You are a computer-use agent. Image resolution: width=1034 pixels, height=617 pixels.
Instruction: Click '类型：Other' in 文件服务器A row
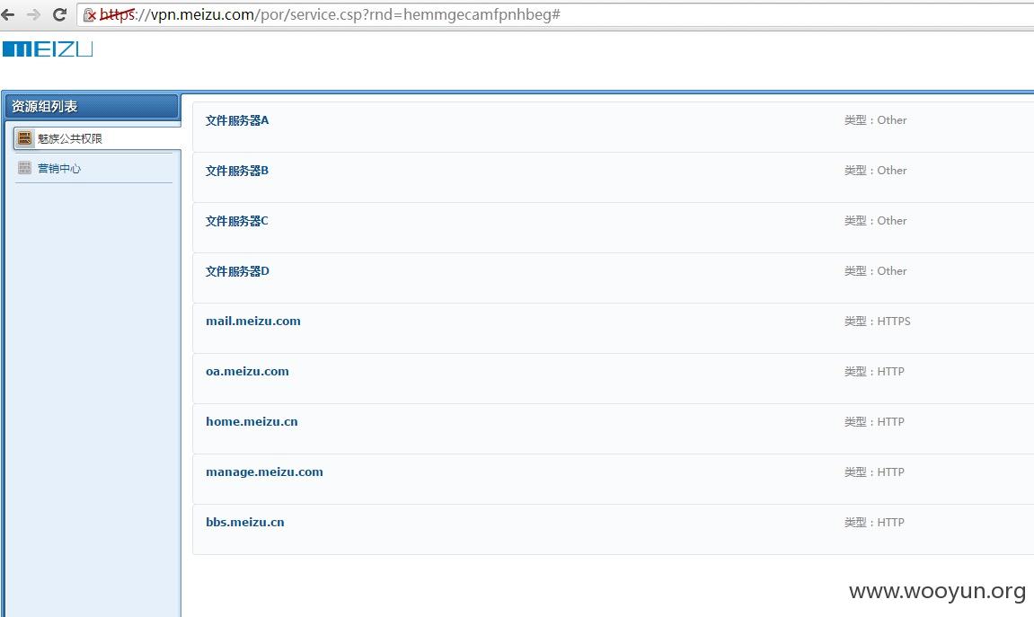(876, 120)
